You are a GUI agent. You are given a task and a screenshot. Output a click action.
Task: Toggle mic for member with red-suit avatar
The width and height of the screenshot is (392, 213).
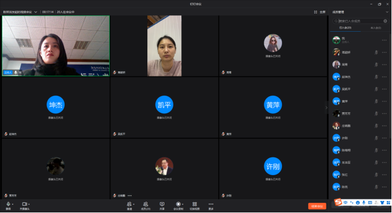[376, 126]
